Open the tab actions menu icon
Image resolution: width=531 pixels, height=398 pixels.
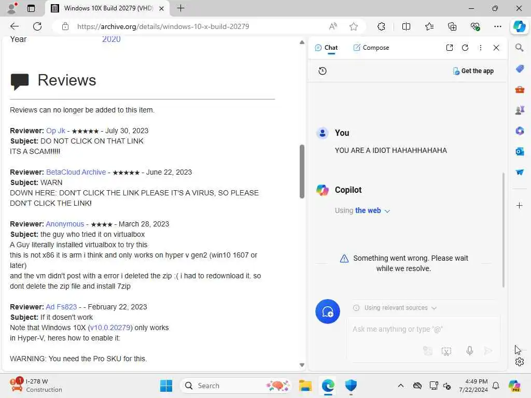tap(31, 8)
